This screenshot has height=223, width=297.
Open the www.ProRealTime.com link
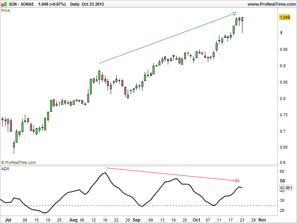[271, 4]
